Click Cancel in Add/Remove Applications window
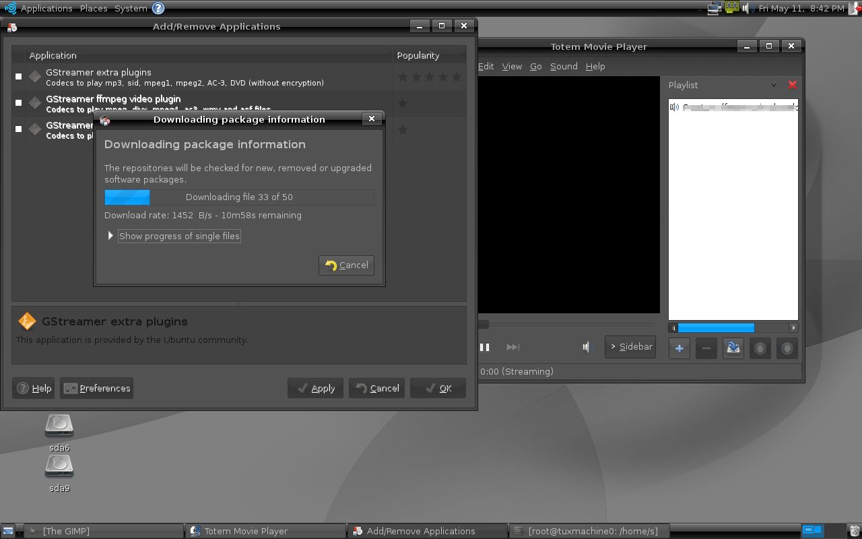 377,388
